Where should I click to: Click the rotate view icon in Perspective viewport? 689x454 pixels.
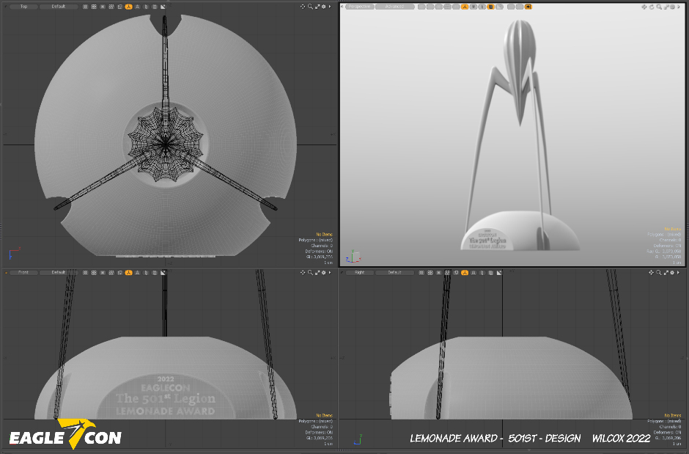coord(651,7)
